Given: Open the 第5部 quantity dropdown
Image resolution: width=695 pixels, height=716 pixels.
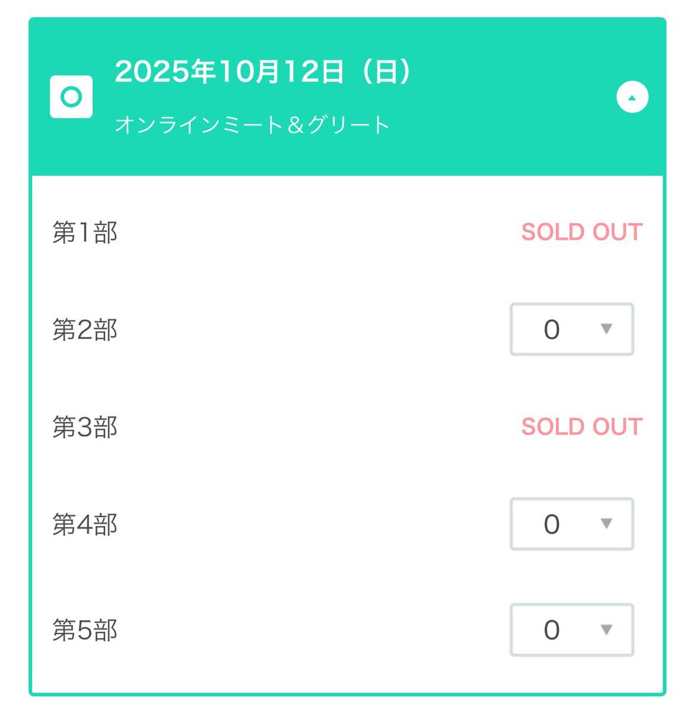Looking at the screenshot, I should pos(572,630).
